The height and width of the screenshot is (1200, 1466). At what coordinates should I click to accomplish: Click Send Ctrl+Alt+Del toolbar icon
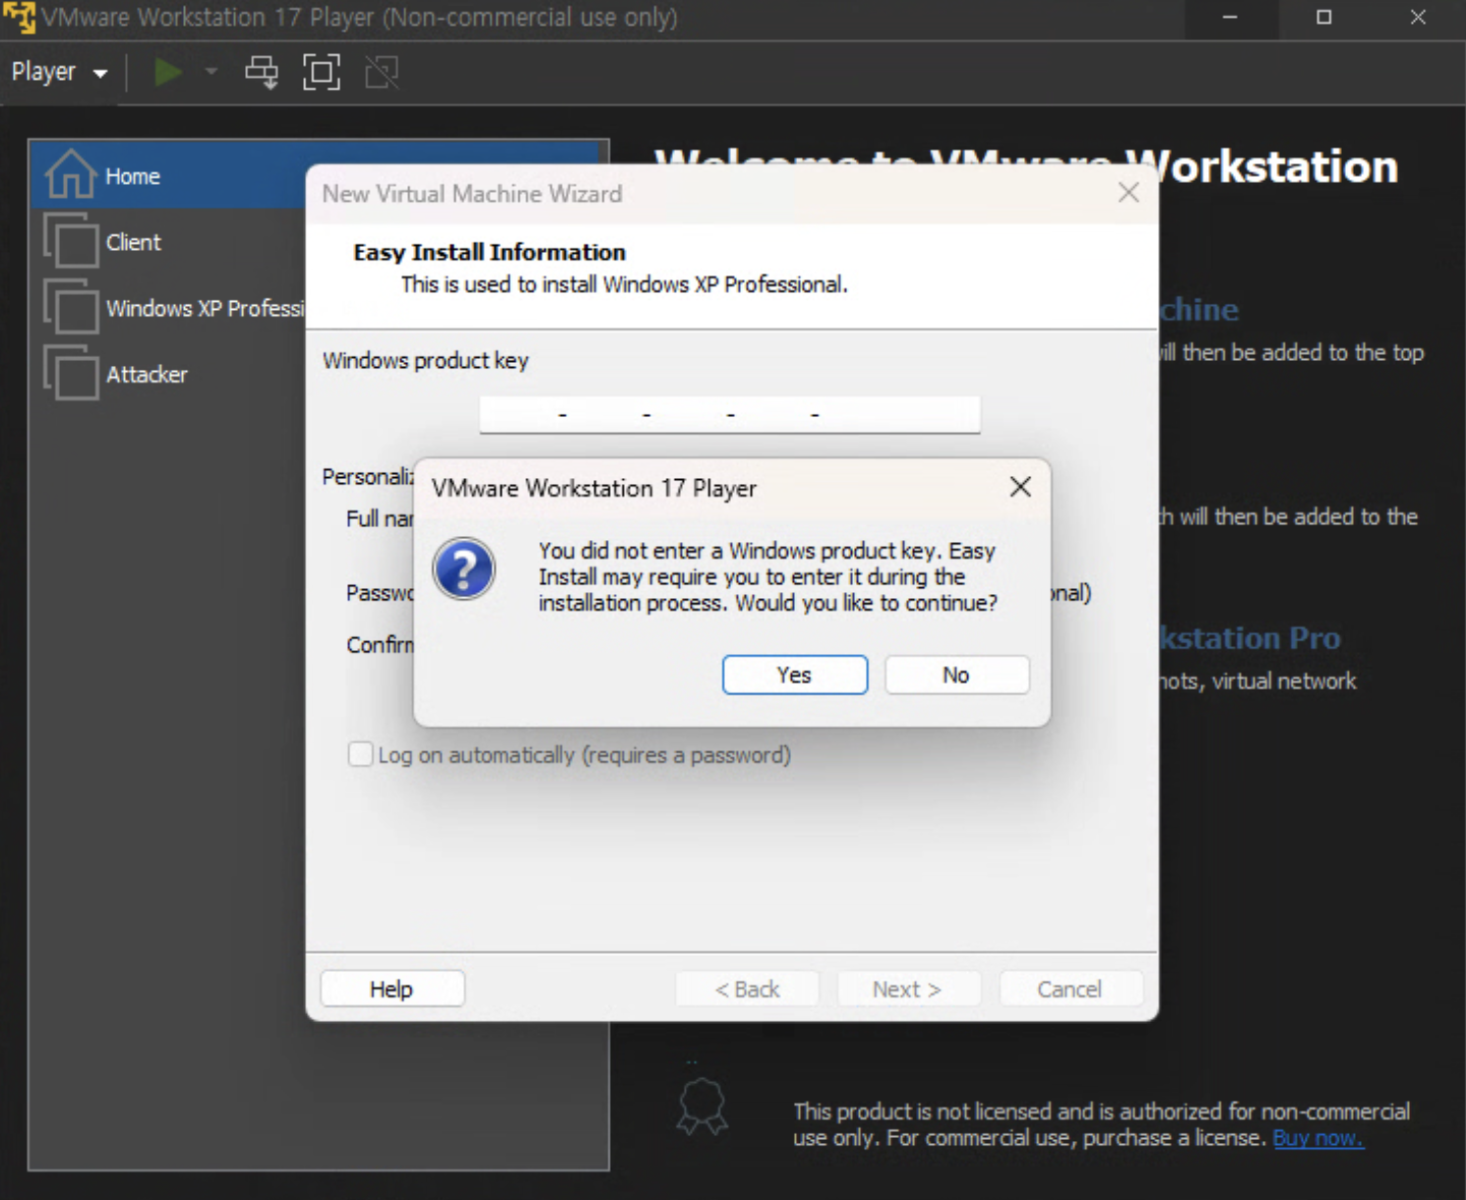coord(262,72)
